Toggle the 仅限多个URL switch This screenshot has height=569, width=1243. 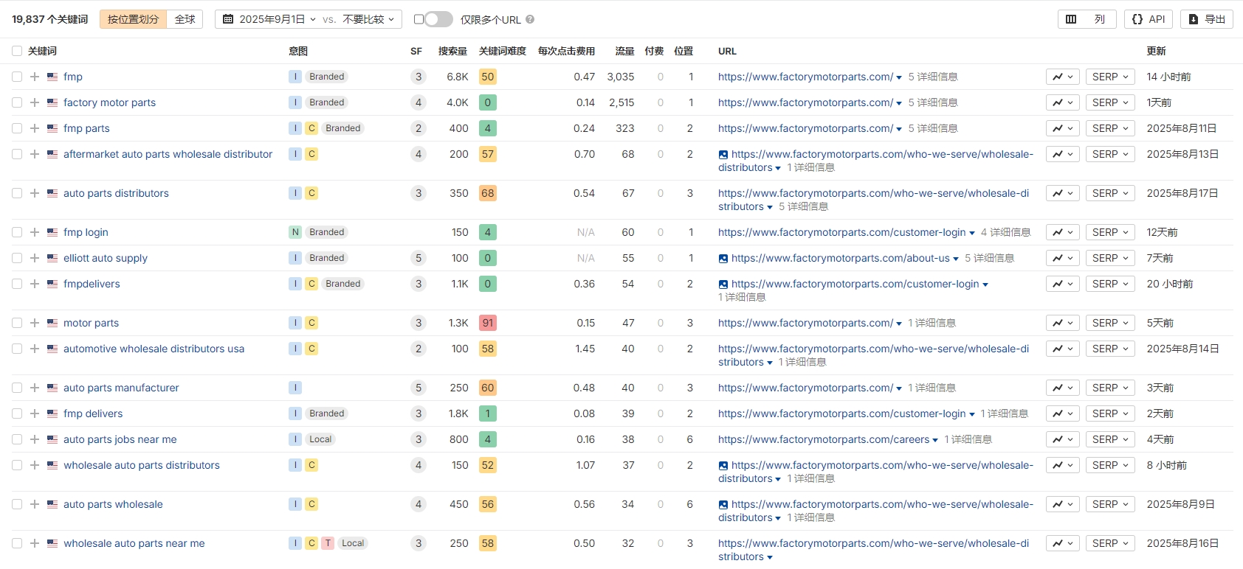pos(438,19)
